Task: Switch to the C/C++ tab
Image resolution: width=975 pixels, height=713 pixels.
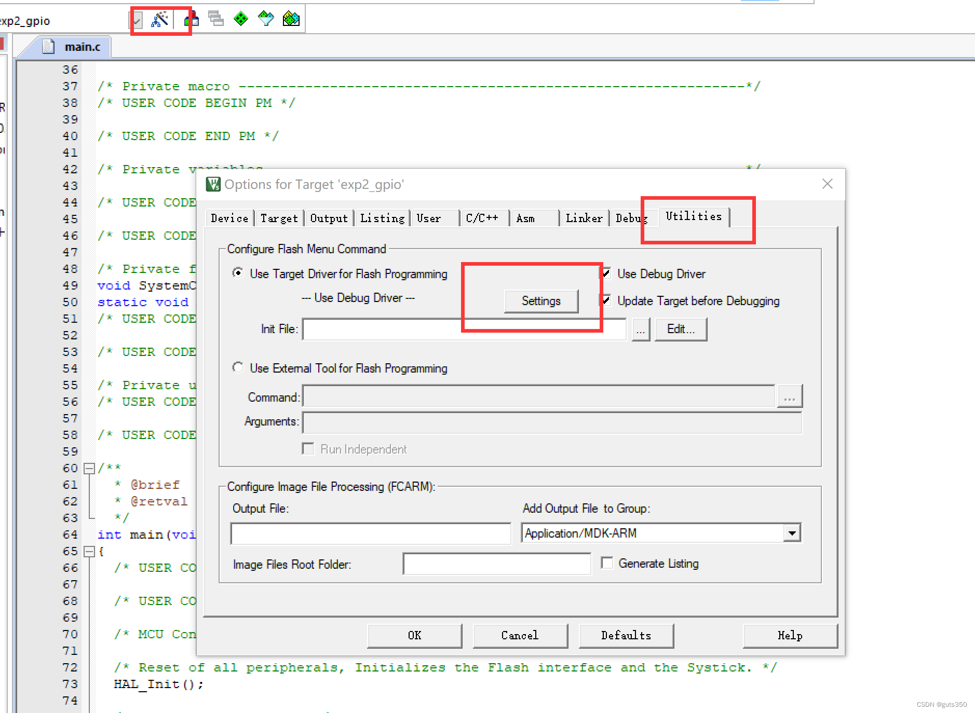Action: pyautogui.click(x=483, y=218)
